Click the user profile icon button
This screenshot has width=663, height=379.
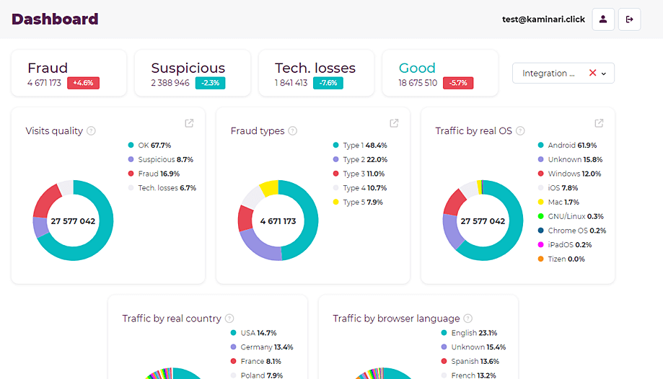603,19
